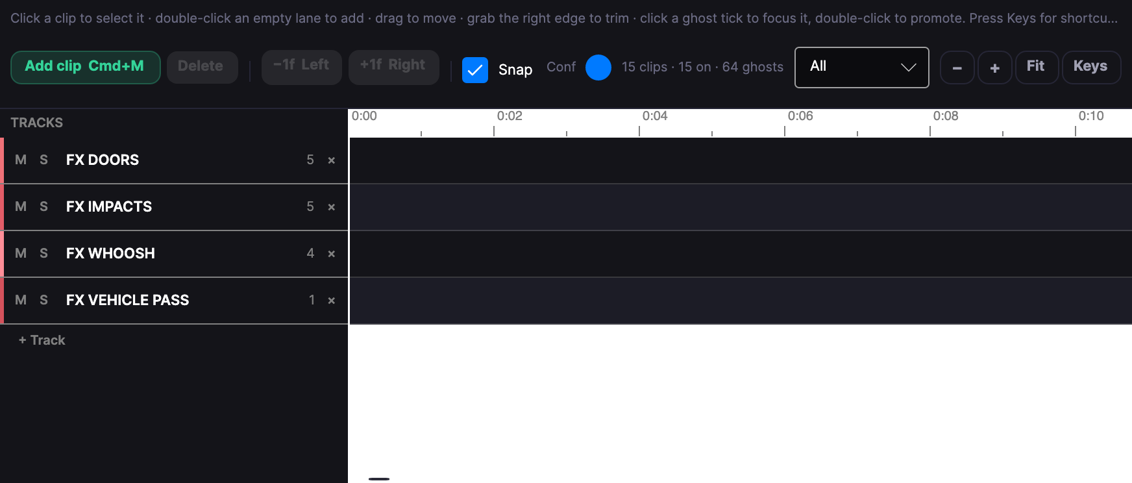Solo the FX DOORS track
This screenshot has width=1132, height=483.
[43, 160]
